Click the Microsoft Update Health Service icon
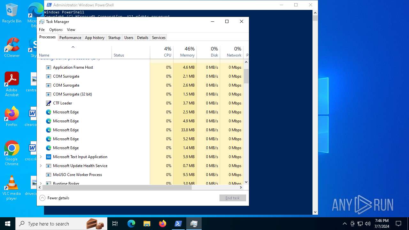 click(49, 166)
